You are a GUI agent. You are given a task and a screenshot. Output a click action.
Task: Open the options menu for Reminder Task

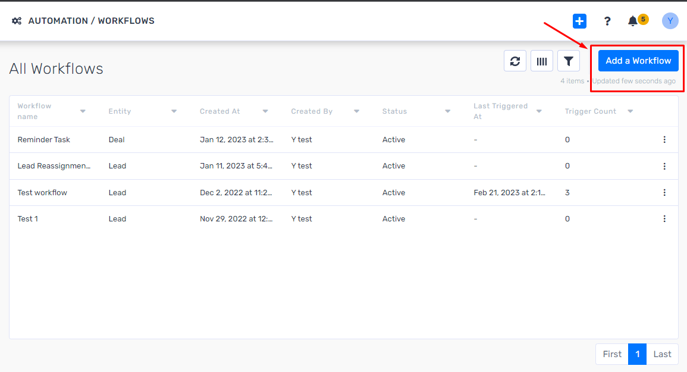pos(664,139)
